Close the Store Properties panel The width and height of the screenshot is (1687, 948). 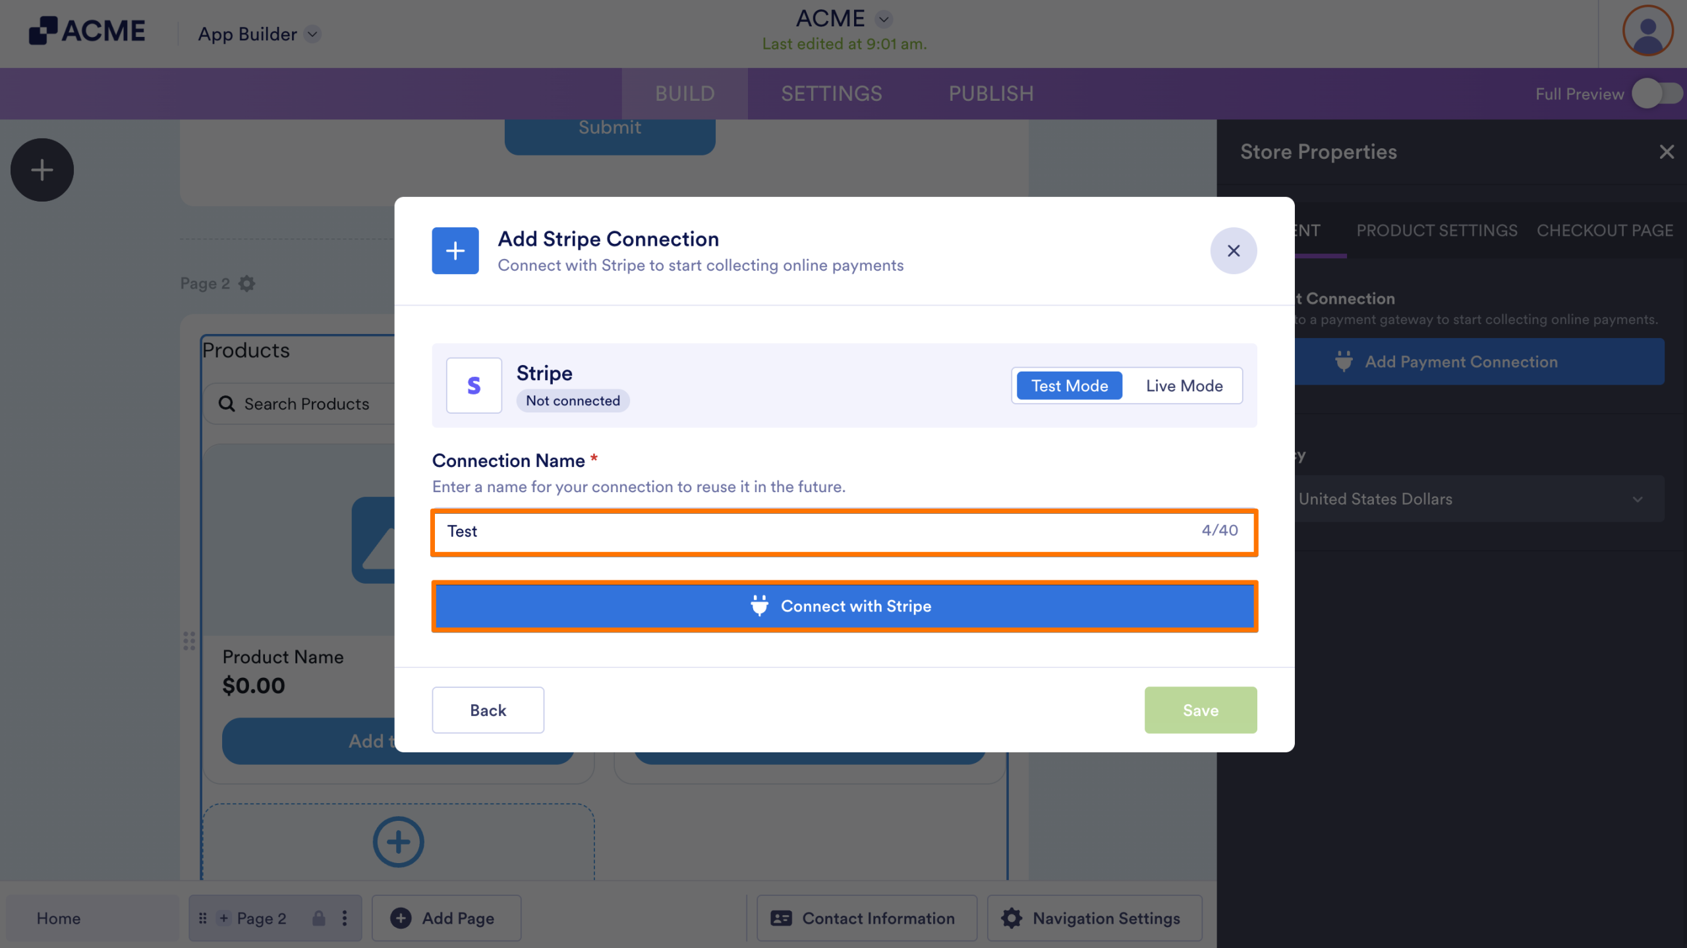[x=1667, y=152]
